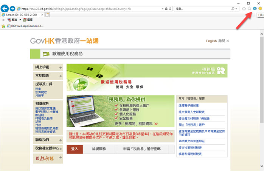Screen dimensions: 264x171
Task: Open the 付款 link
Action: (38, 125)
